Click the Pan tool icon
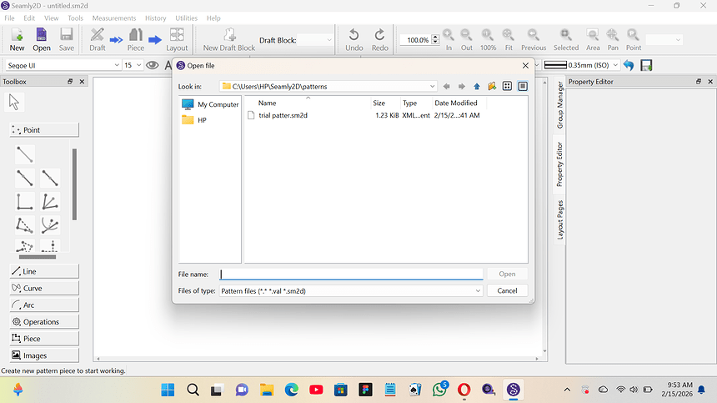Viewport: 717px width, 403px height. 613,39
